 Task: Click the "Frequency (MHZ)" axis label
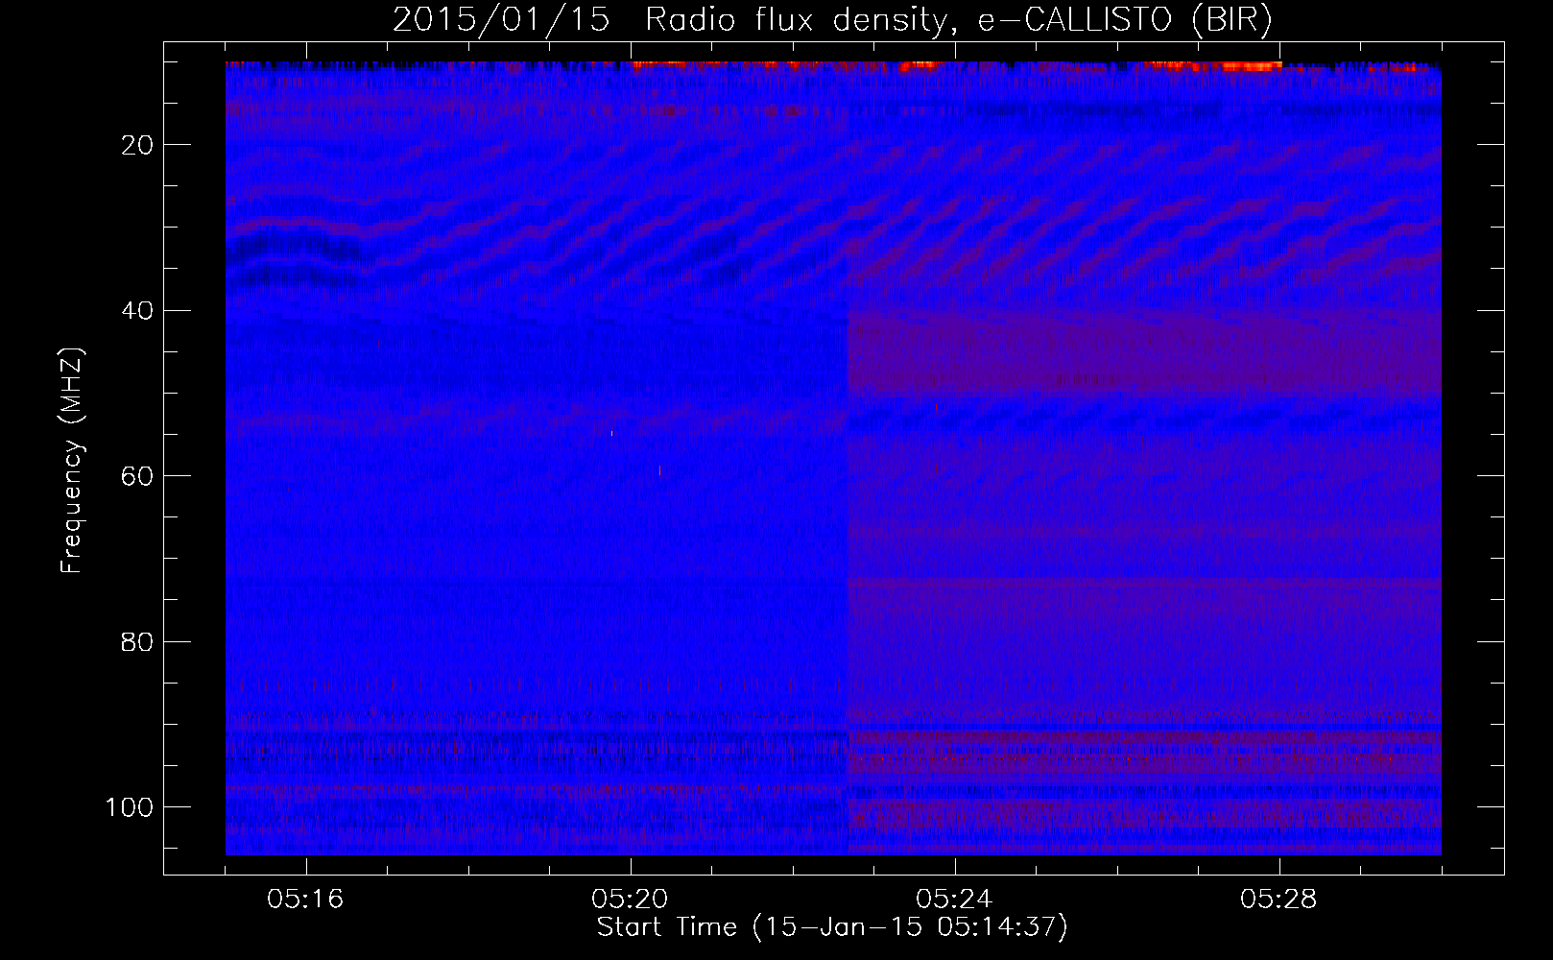coord(73,461)
